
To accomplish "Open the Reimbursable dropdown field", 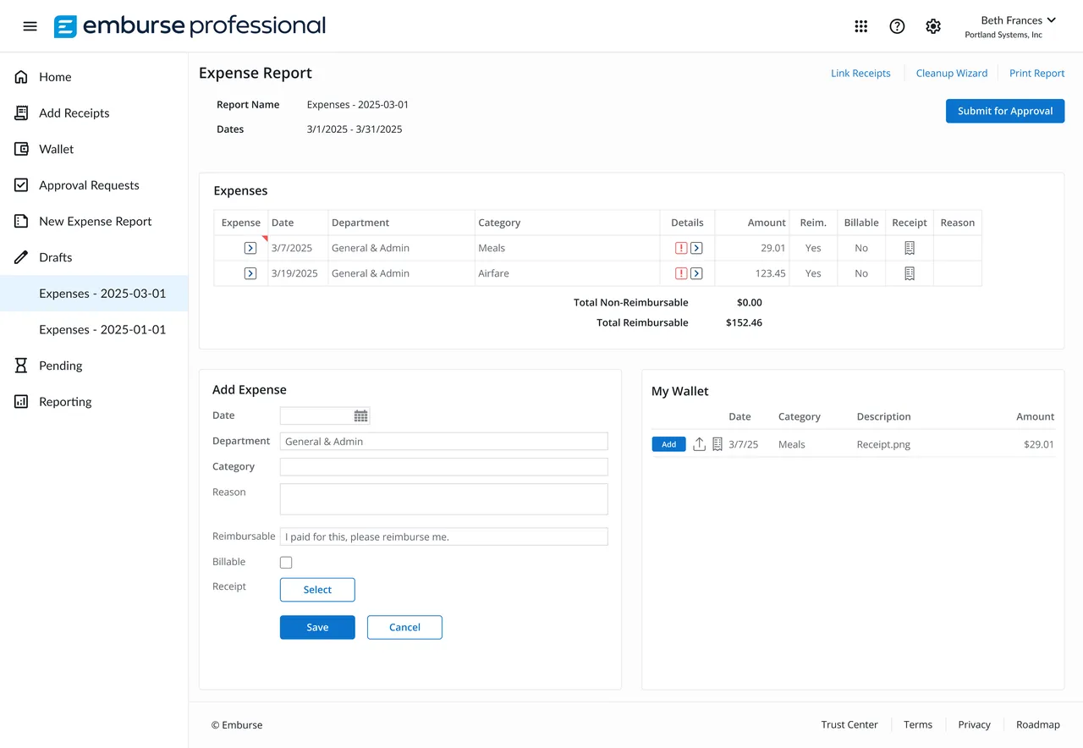I will (x=443, y=536).
